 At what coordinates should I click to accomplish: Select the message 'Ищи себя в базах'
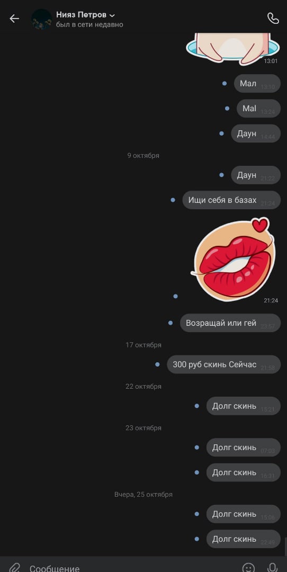coord(231,200)
